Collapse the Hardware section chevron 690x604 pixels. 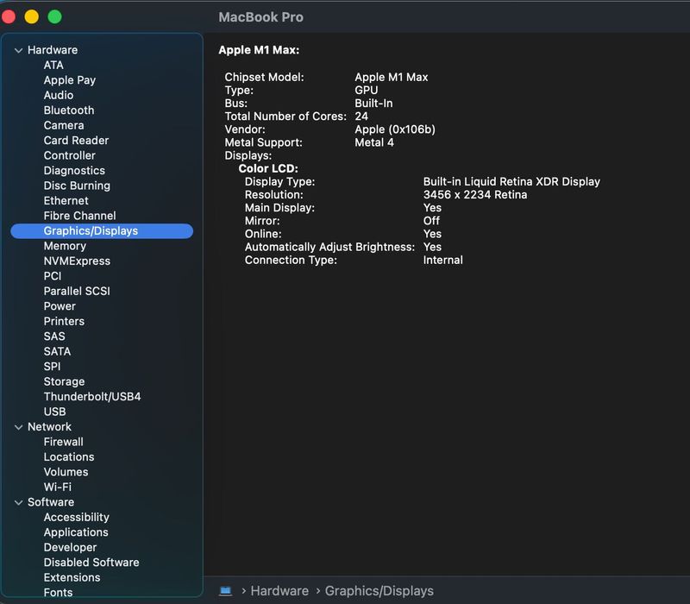(x=18, y=51)
